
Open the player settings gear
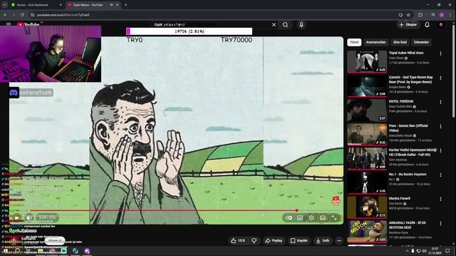(x=311, y=218)
